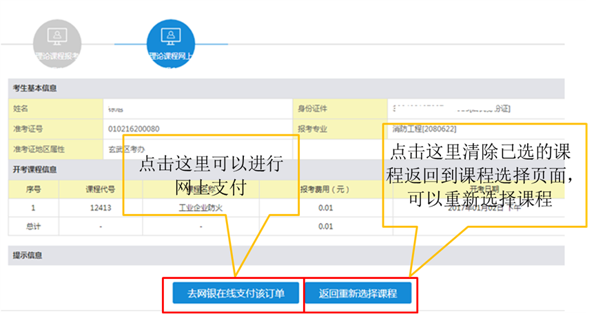Click the blue online payment step icon
The image size is (596, 314).
click(x=170, y=36)
